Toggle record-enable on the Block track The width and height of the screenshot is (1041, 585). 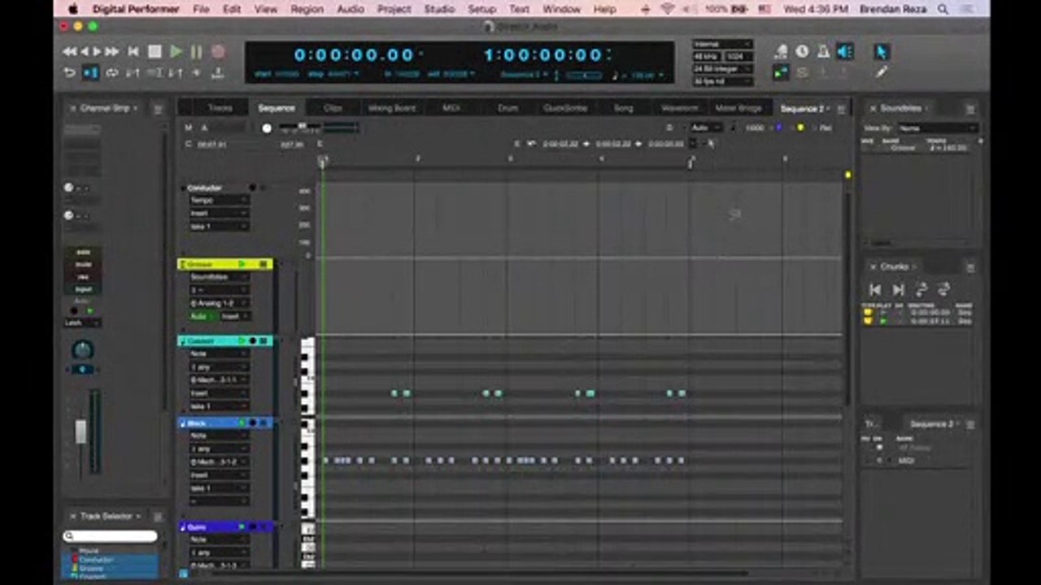coord(252,423)
